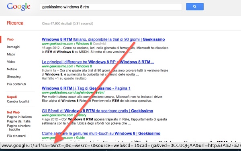Open Gli Sfondi di Windows 8 RTM result
241x151 pixels.
click(x=98, y=111)
